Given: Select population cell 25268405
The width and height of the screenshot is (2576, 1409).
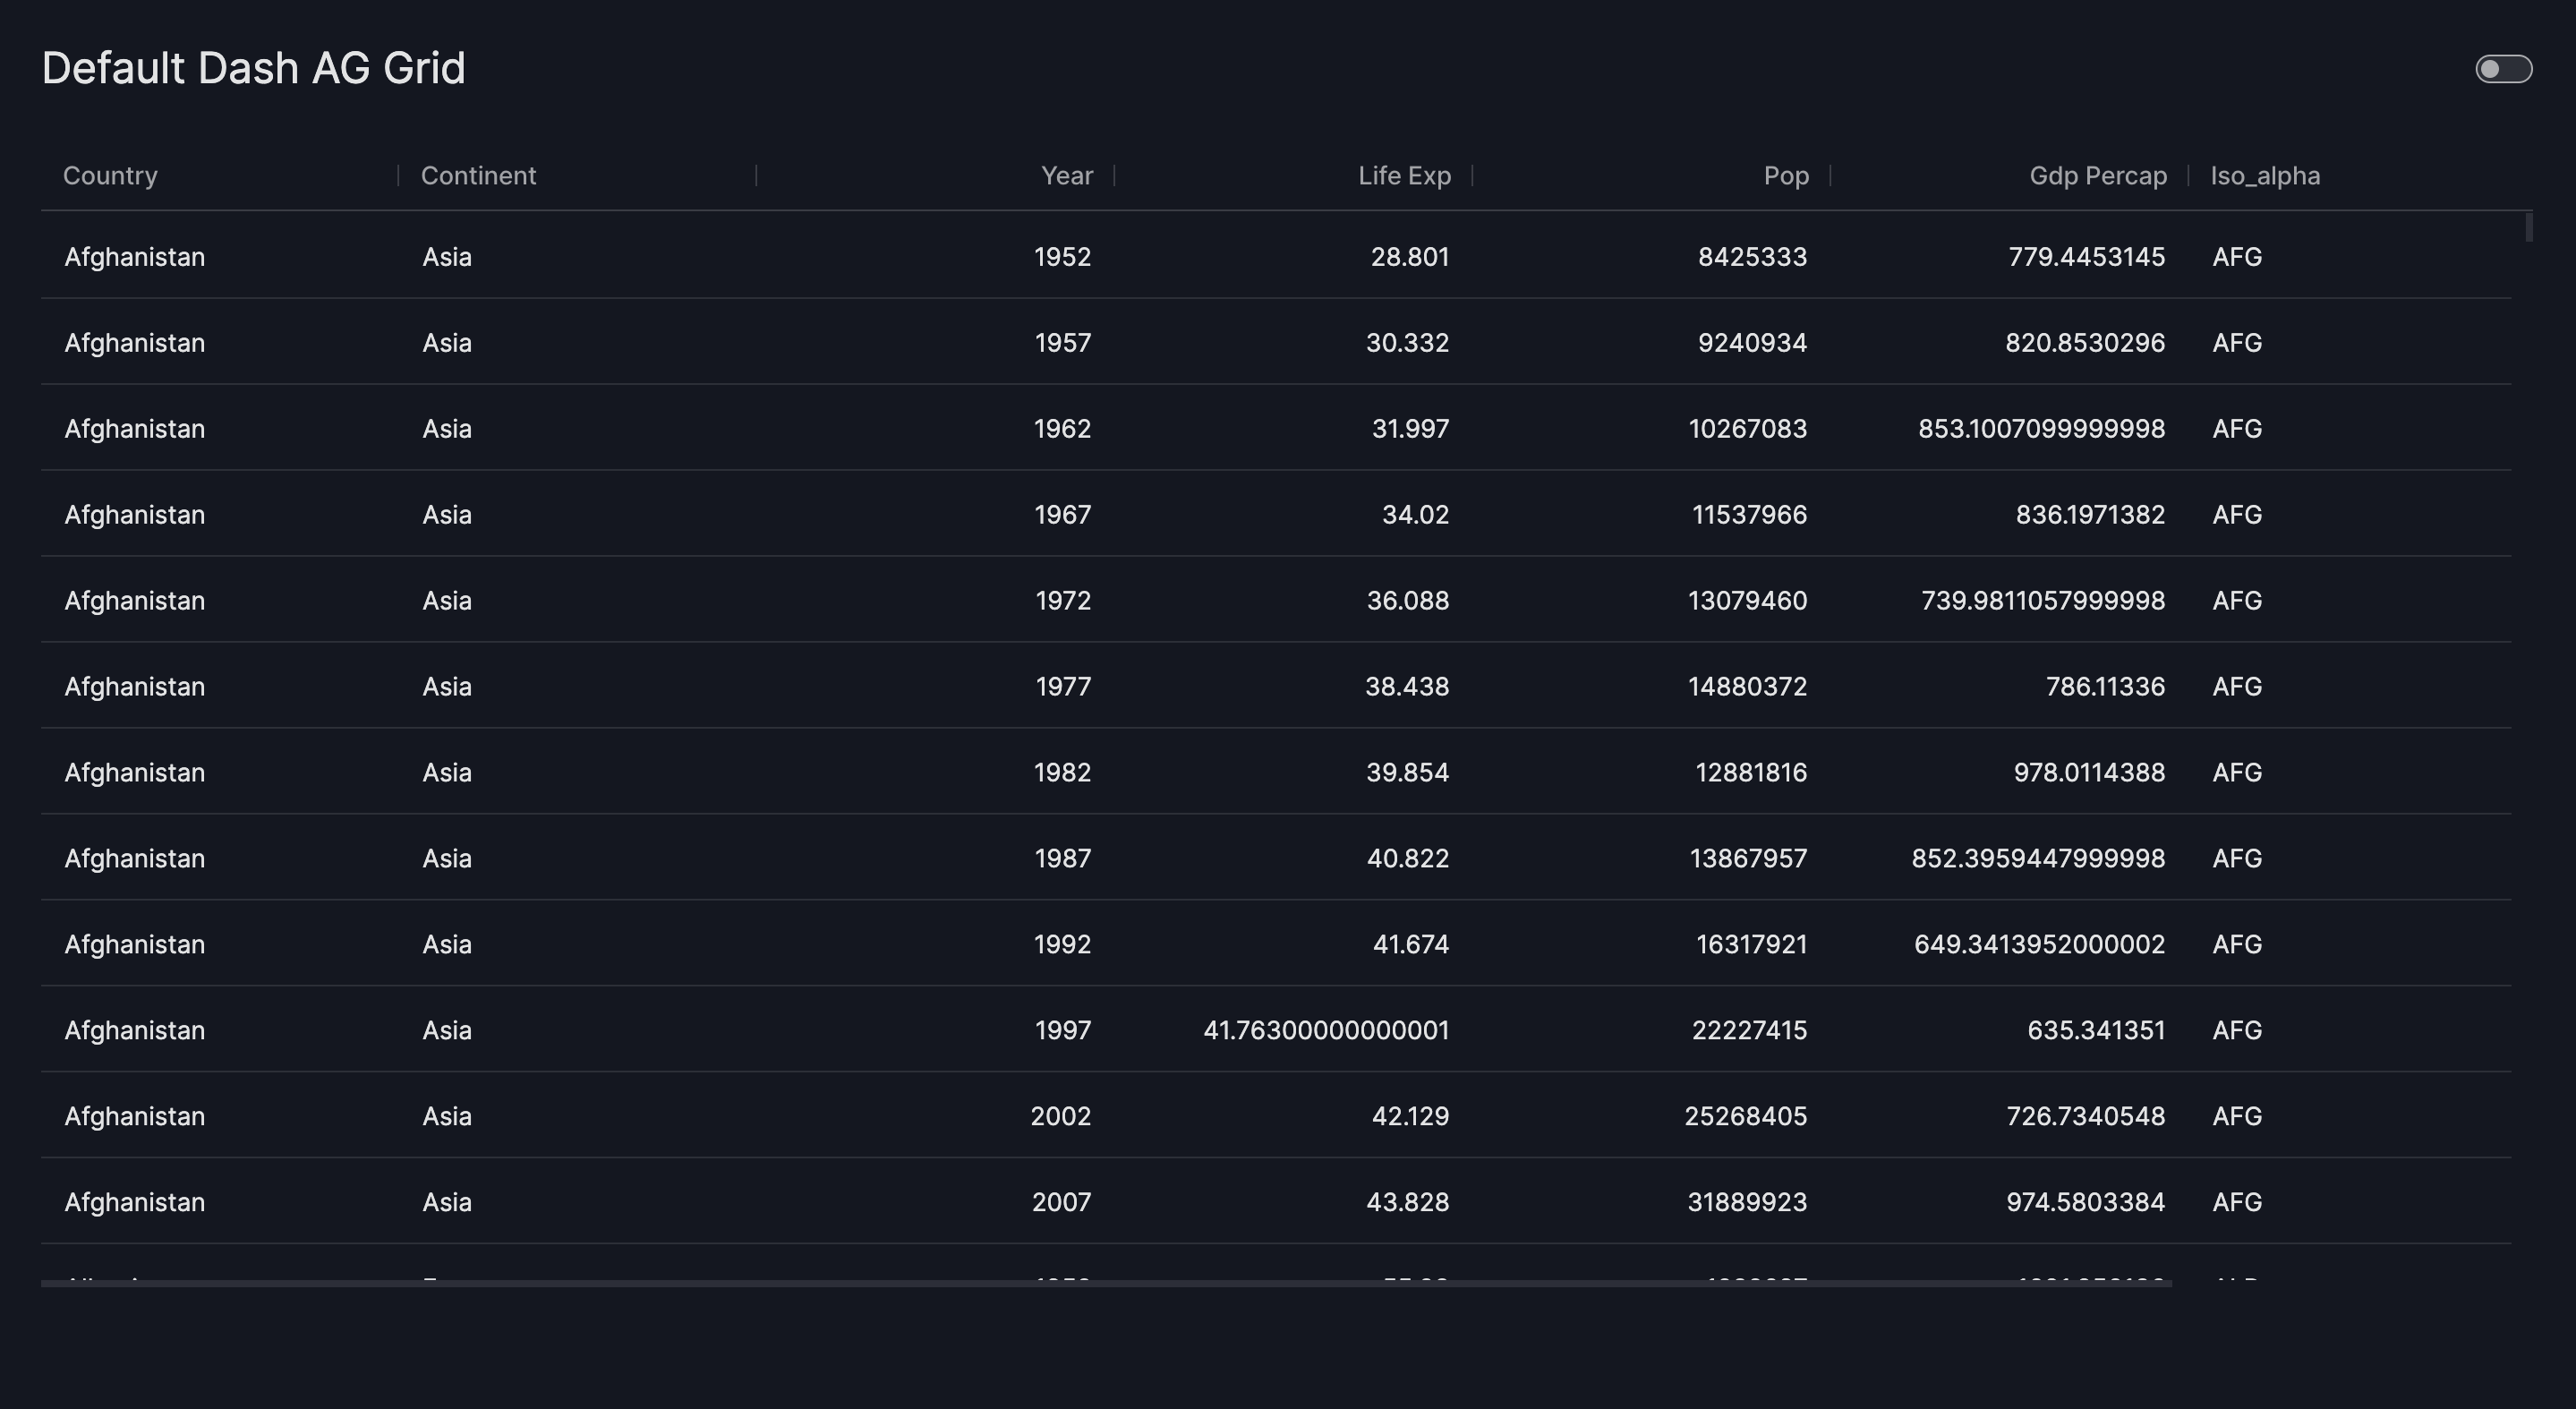Looking at the screenshot, I should pos(1745,1116).
